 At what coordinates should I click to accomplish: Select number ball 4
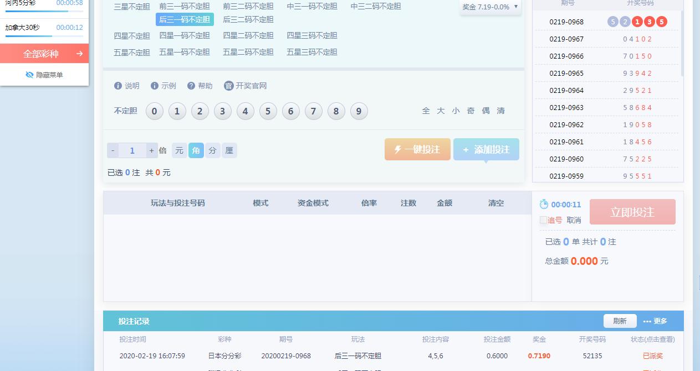(246, 111)
